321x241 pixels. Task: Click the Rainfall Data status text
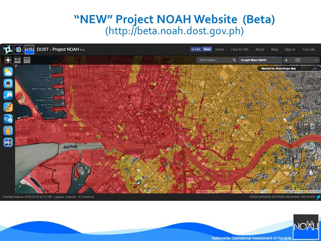coord(49,197)
